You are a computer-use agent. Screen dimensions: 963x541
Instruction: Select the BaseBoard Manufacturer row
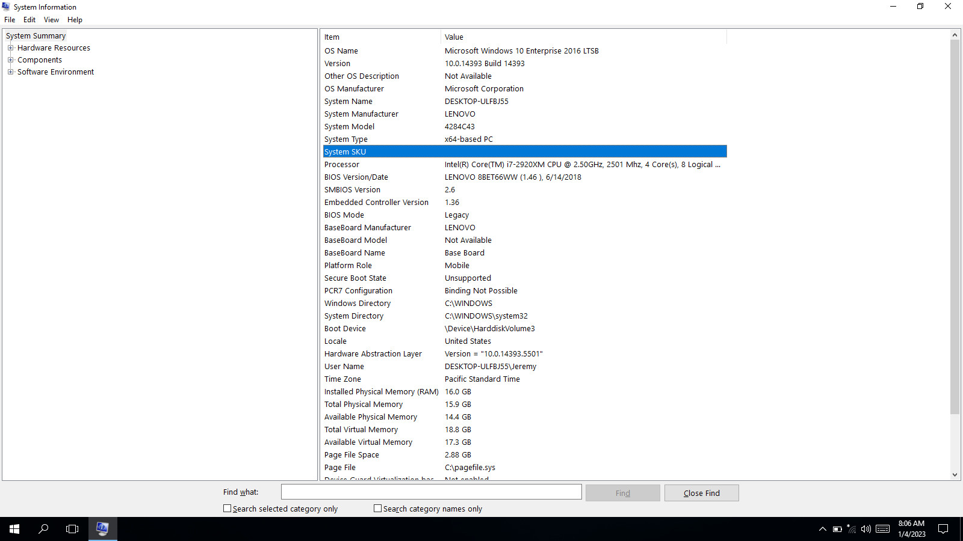click(x=525, y=228)
